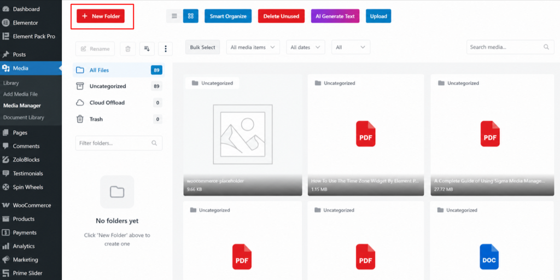Click the Upload button
Screen dimensions: 560x280
pyautogui.click(x=378, y=16)
